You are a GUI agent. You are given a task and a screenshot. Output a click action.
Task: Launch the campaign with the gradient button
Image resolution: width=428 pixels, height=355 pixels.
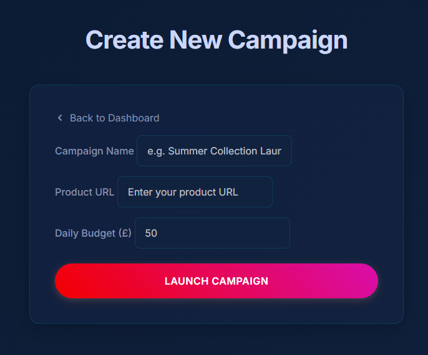(x=216, y=281)
